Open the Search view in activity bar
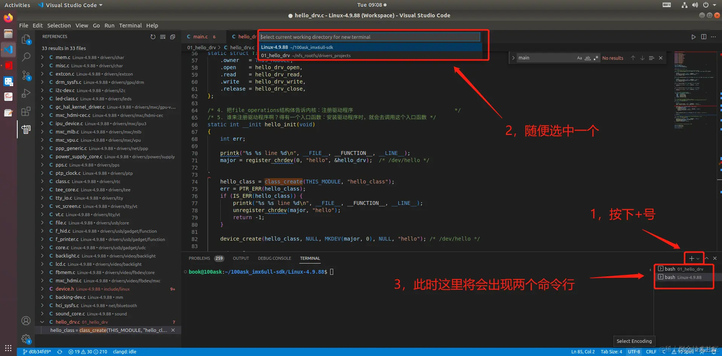Screen dimensions: 722x356 (x=26, y=57)
